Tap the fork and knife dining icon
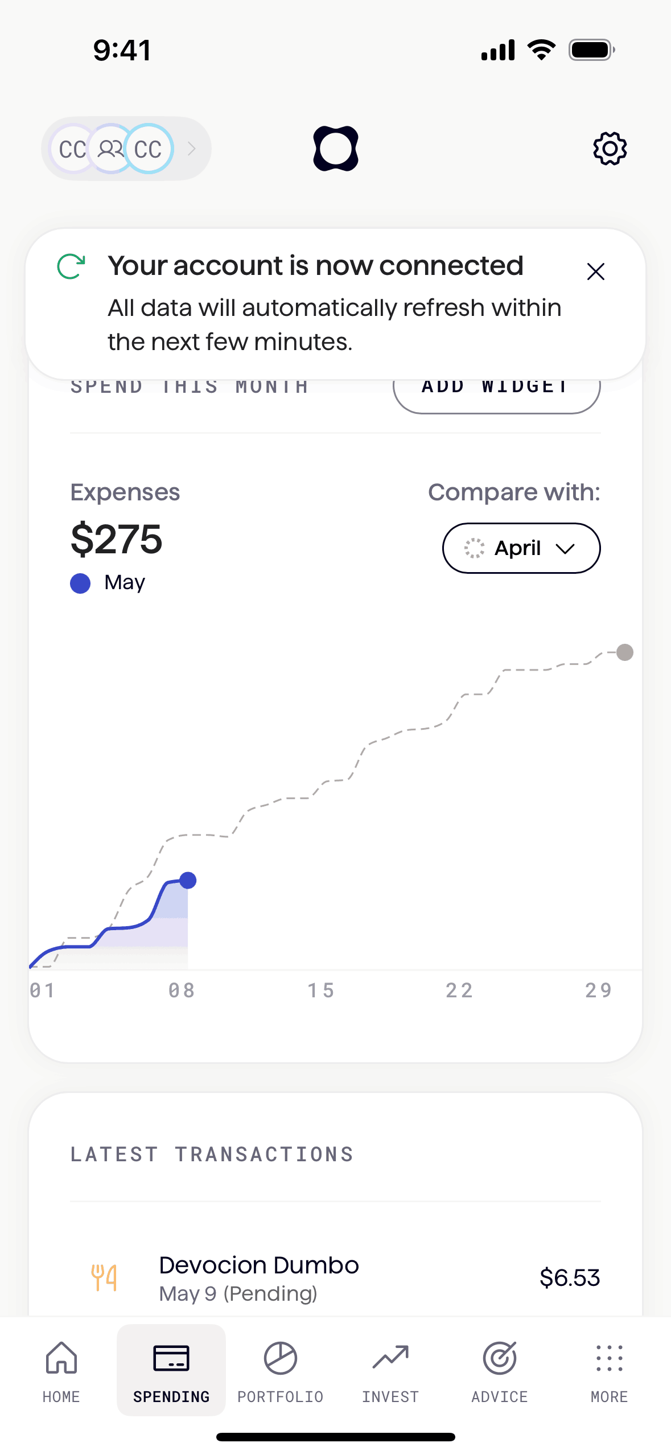 (104, 1277)
